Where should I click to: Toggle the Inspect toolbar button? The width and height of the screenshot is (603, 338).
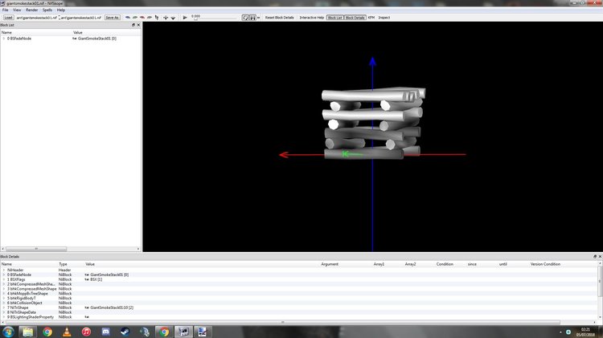(x=384, y=18)
